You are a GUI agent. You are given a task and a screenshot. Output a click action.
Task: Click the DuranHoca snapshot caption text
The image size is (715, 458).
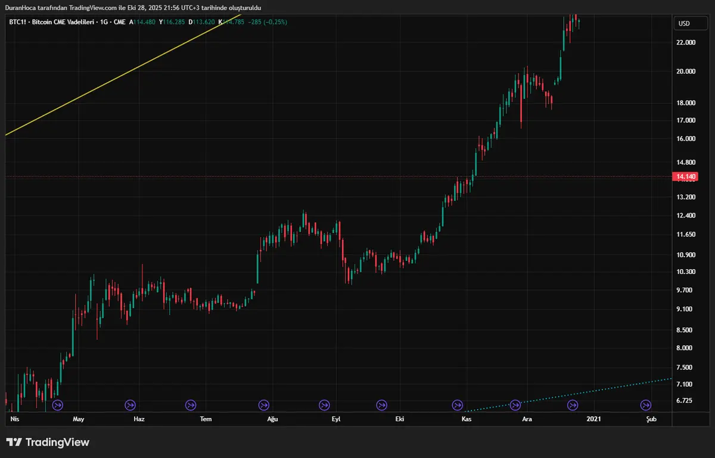tap(132, 8)
